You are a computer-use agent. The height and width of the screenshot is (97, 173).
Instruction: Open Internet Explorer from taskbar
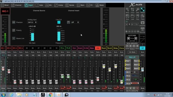[11, 95]
